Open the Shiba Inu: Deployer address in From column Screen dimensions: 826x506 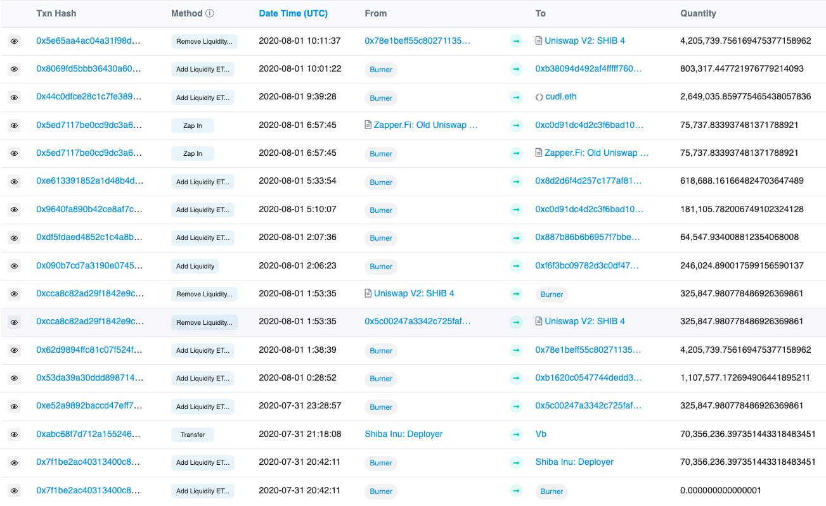(403, 434)
